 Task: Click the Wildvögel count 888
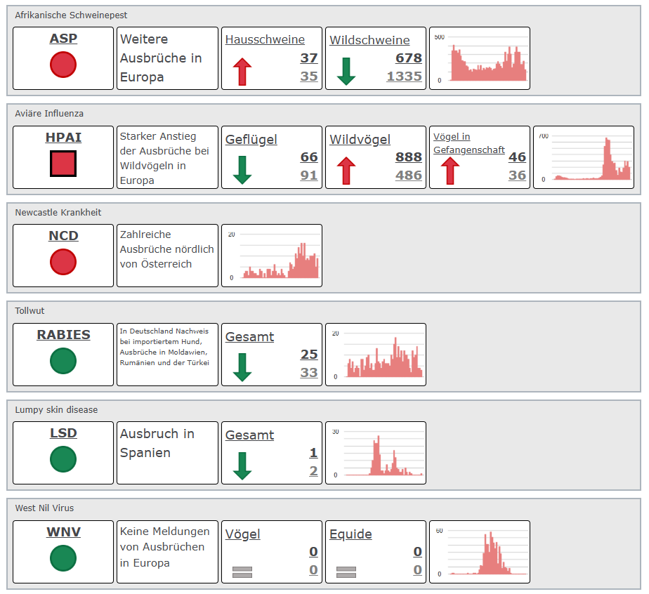408,157
